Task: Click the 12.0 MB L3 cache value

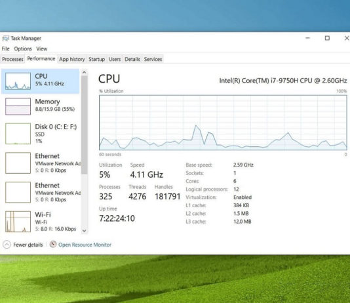Action: point(243,222)
